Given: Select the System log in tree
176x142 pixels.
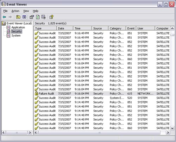Looking at the screenshot, I should pos(16,35).
